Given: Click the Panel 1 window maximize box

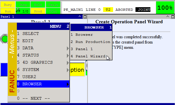Looking at the screenshot, I should (x=85, y=17).
